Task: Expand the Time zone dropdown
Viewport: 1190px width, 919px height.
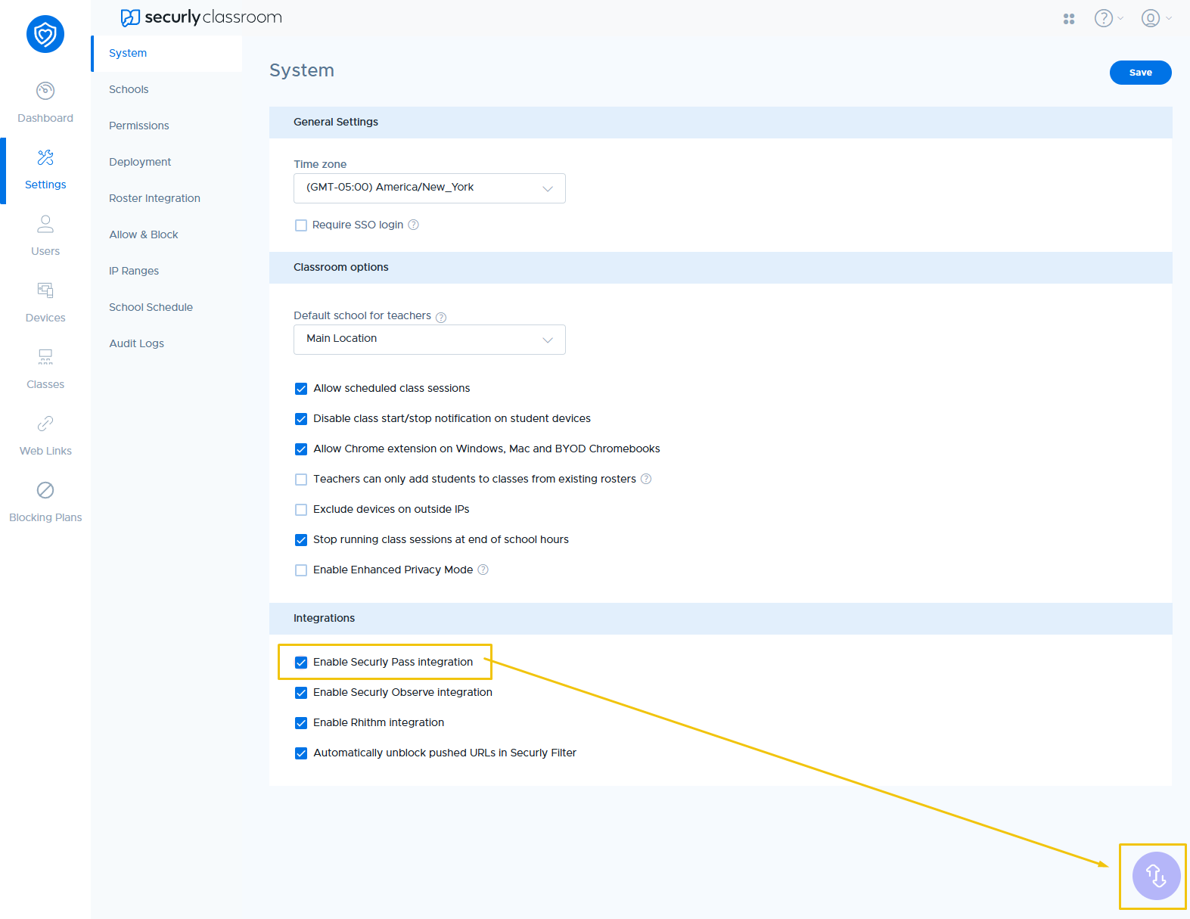Action: click(430, 188)
